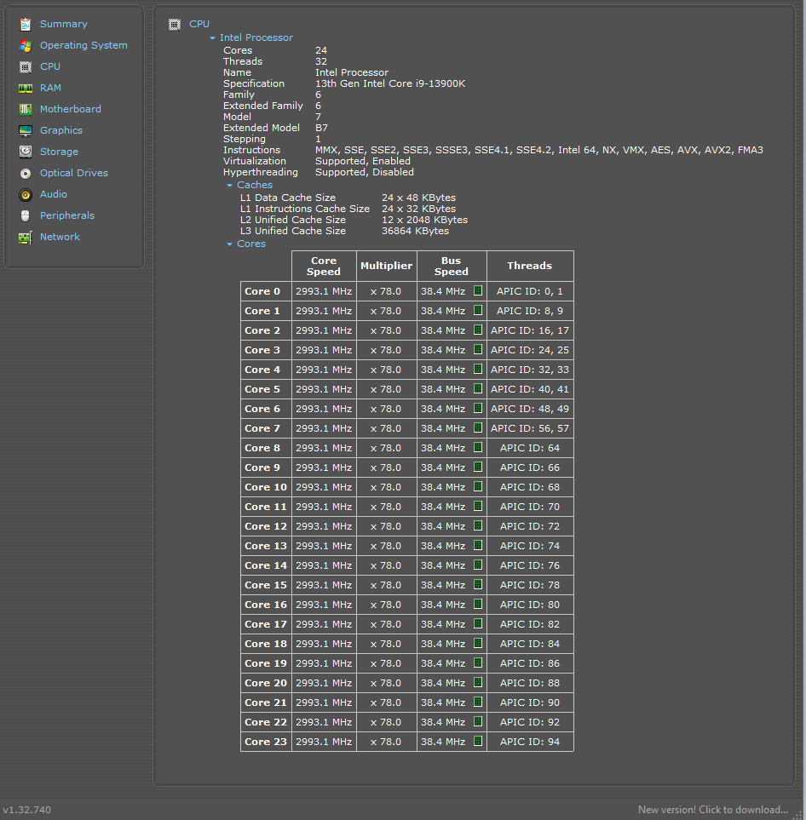
Task: Click the Threads column header
Action: pyautogui.click(x=530, y=266)
